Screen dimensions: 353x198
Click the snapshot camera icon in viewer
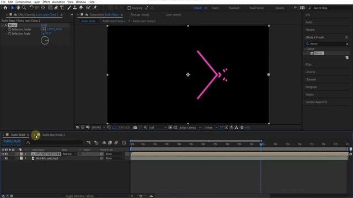tap(135, 128)
